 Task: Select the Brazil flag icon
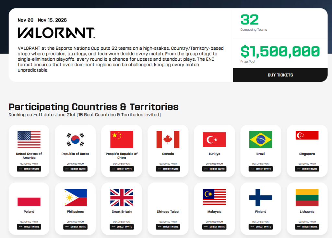261,140
